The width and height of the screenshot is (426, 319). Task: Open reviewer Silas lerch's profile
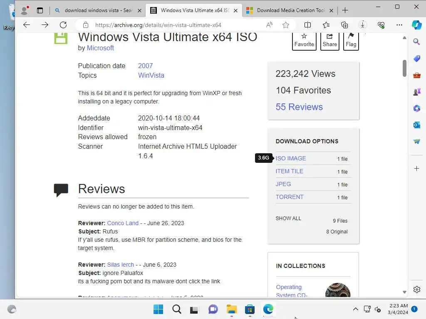click(120, 265)
